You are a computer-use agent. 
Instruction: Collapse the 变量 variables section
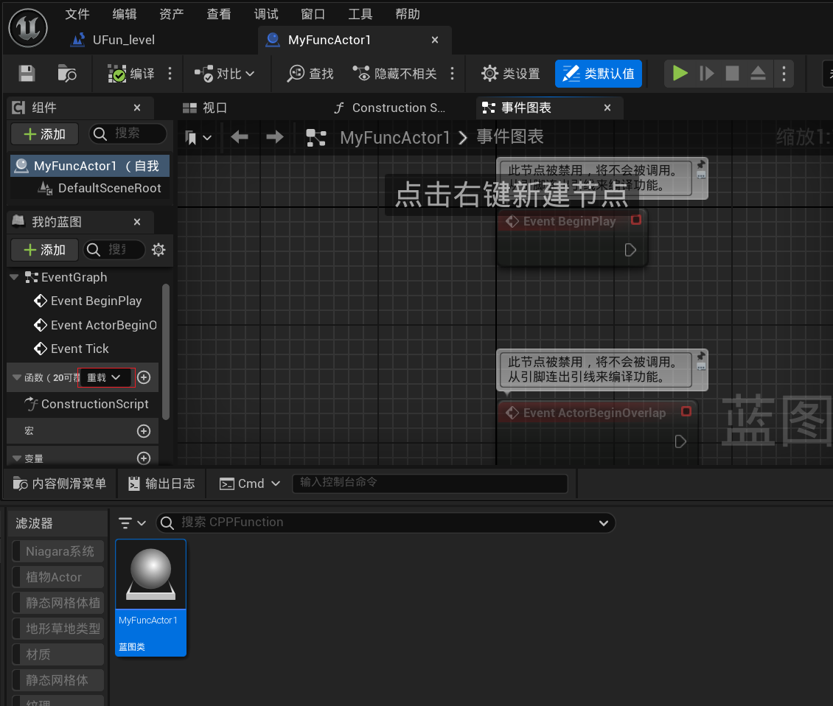click(16, 458)
